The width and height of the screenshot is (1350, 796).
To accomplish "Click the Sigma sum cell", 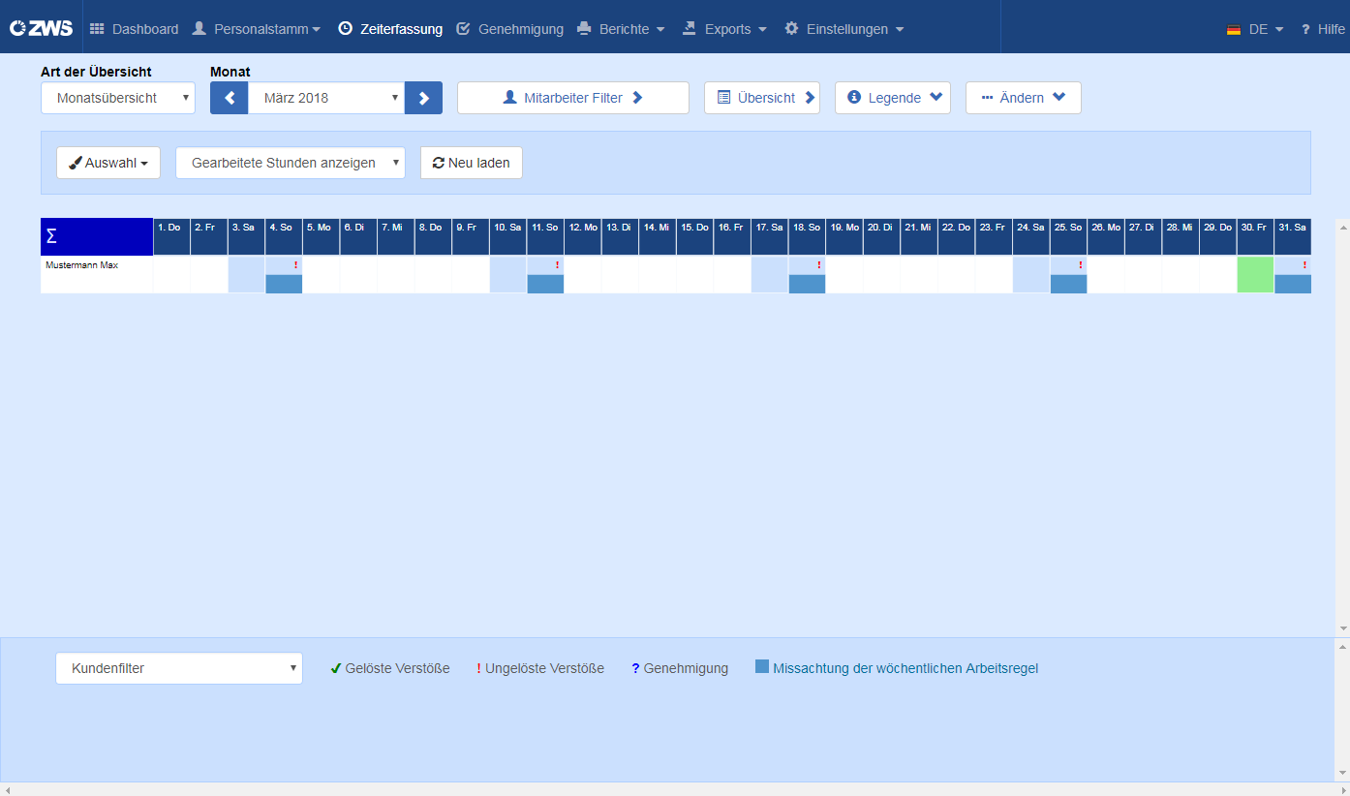I will click(x=97, y=236).
